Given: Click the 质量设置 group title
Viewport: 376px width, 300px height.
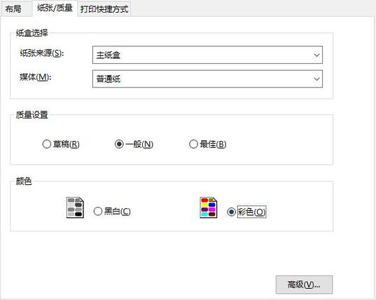Looking at the screenshot, I should (32, 115).
